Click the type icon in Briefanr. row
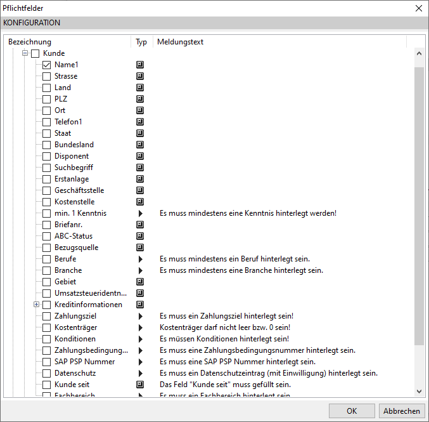429x422 pixels. [x=140, y=225]
